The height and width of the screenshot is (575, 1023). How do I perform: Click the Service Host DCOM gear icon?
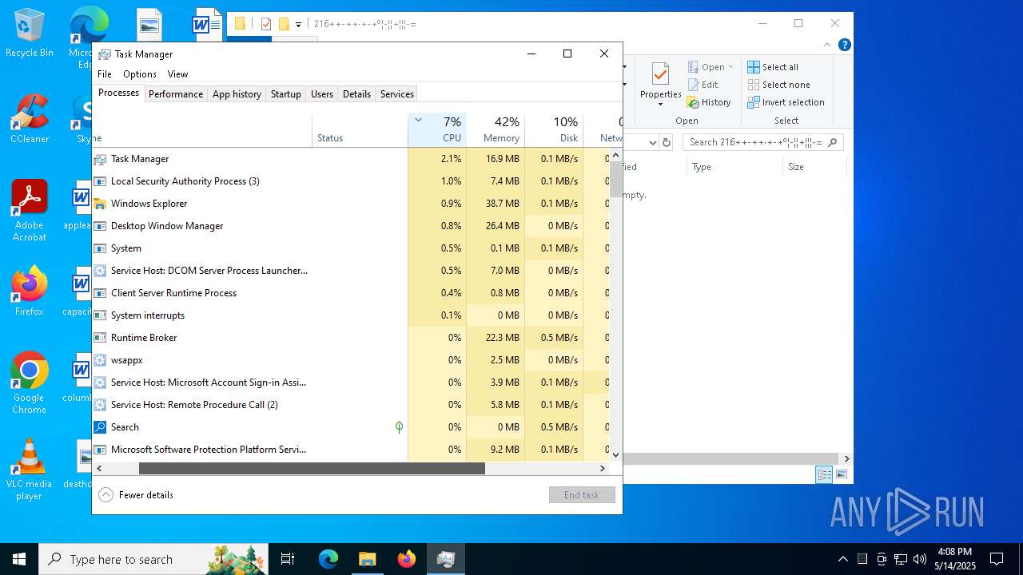(100, 271)
